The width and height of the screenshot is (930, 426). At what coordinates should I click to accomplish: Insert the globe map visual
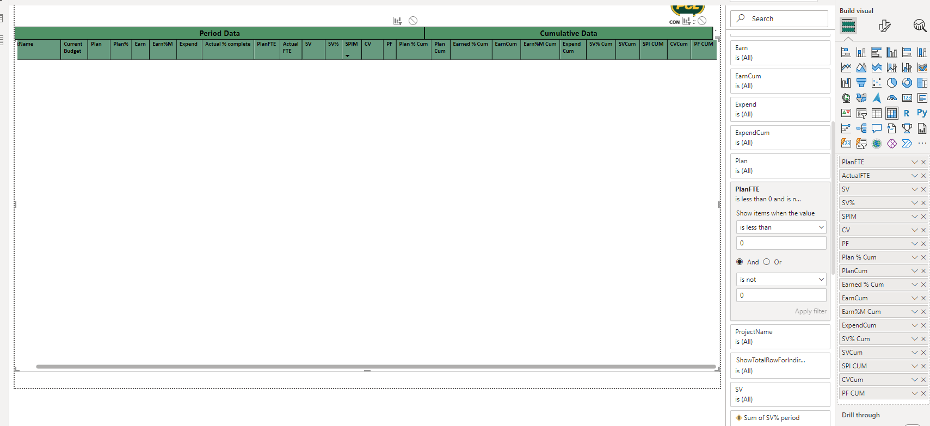(846, 98)
